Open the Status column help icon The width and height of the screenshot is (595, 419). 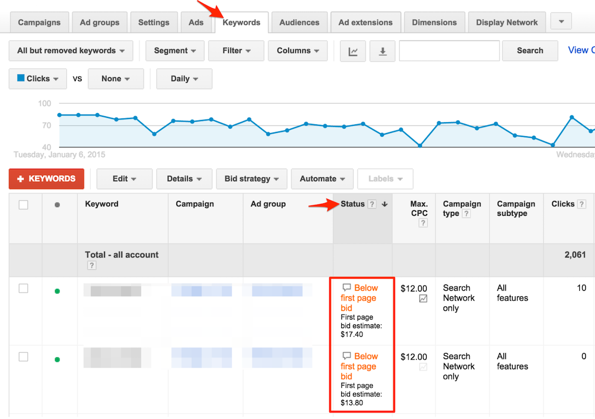pyautogui.click(x=372, y=204)
